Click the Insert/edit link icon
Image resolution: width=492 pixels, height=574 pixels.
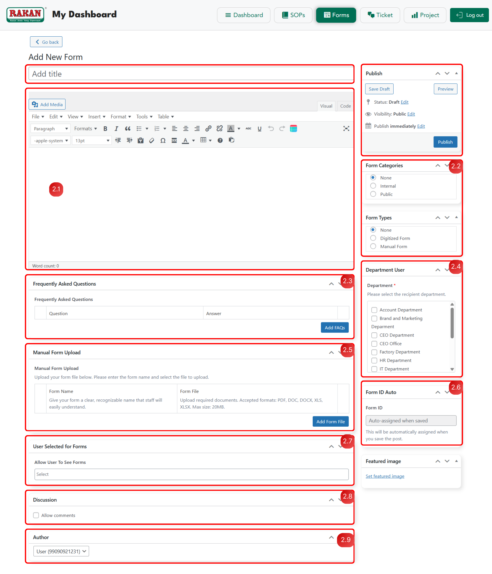pyautogui.click(x=208, y=128)
